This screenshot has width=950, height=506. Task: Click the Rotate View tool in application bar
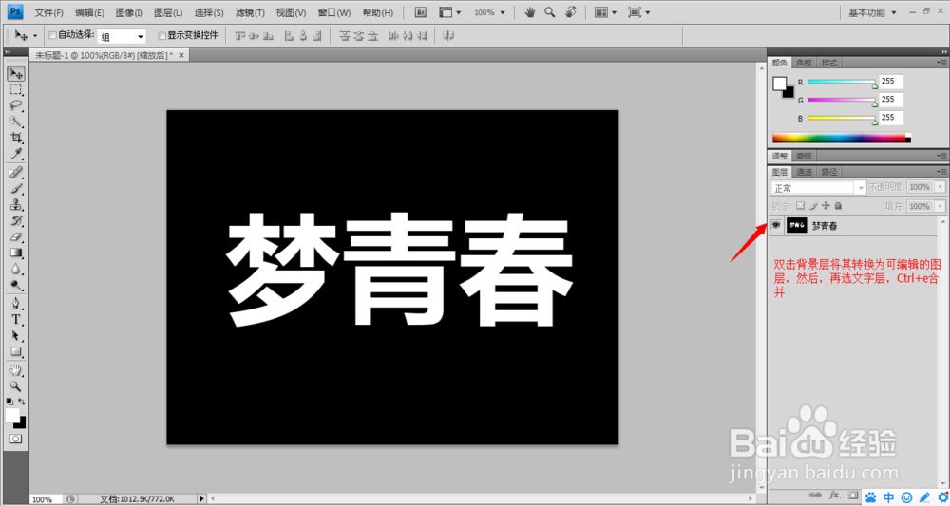(570, 12)
